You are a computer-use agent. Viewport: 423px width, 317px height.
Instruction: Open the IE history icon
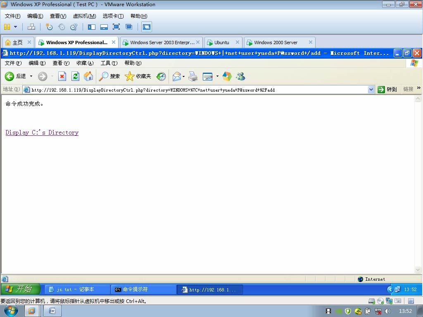click(x=161, y=76)
